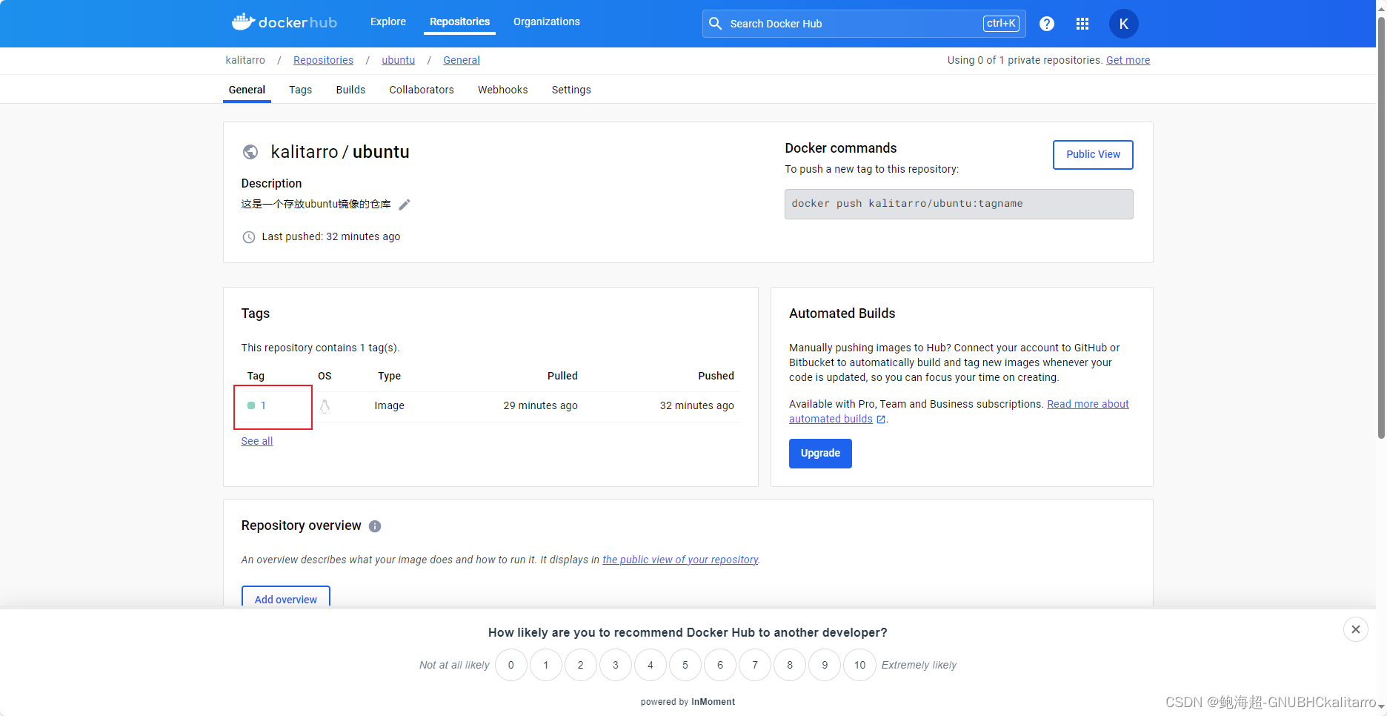Click the docker push command box

tap(959, 204)
